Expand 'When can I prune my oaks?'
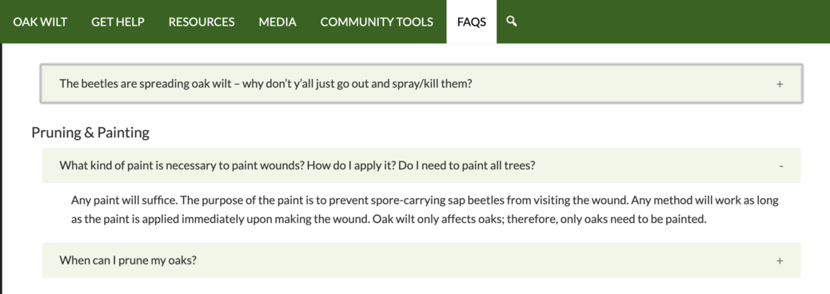The image size is (830, 294). [x=421, y=260]
